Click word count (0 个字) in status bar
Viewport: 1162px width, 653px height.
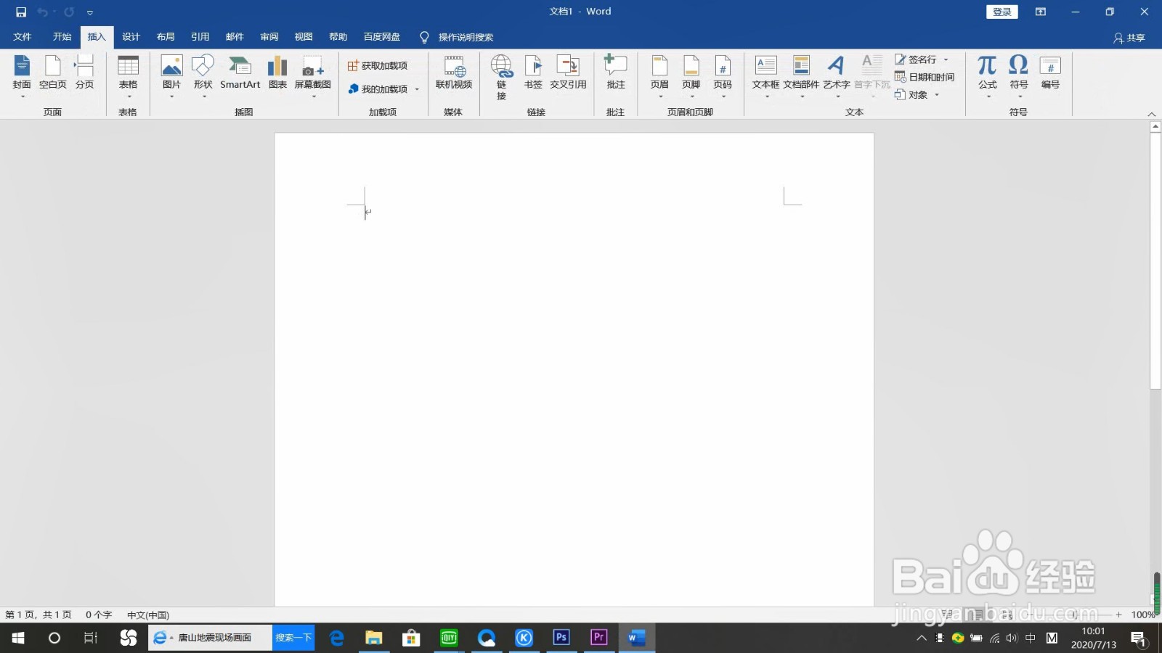pos(99,615)
